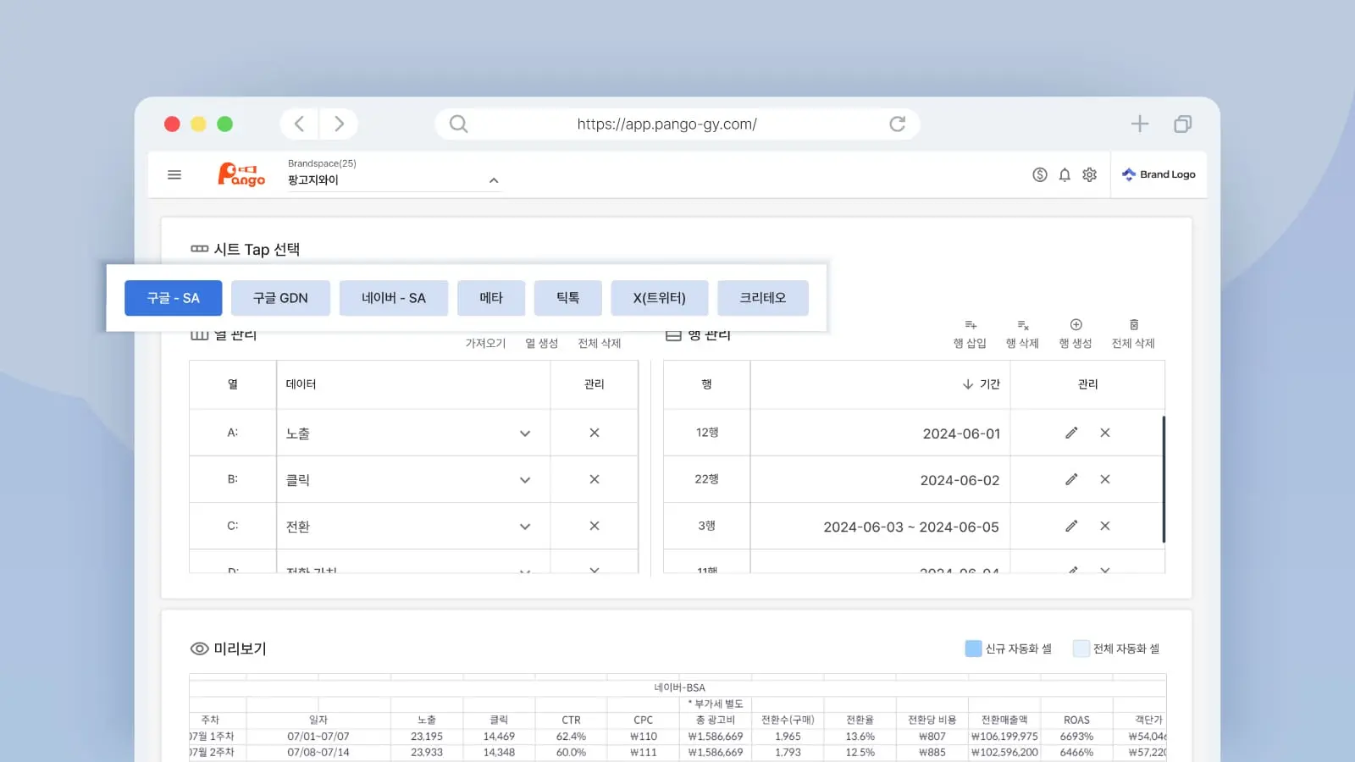Open column A data dropdown
The height and width of the screenshot is (762, 1355).
click(524, 433)
